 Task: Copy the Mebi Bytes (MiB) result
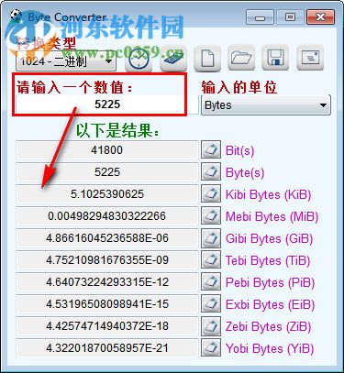point(211,215)
